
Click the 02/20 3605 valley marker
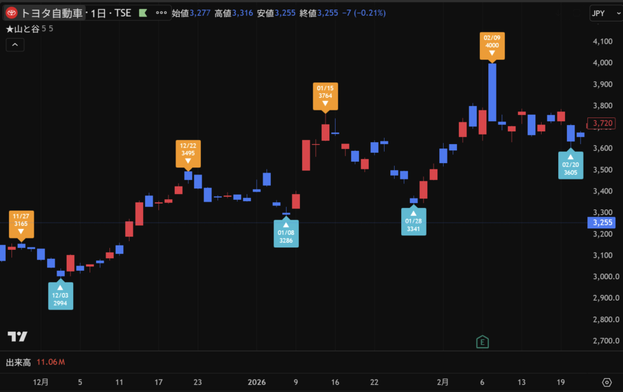pyautogui.click(x=570, y=165)
